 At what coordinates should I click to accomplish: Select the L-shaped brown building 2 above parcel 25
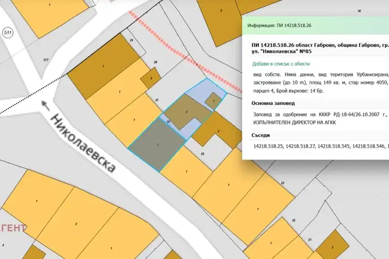point(217,129)
